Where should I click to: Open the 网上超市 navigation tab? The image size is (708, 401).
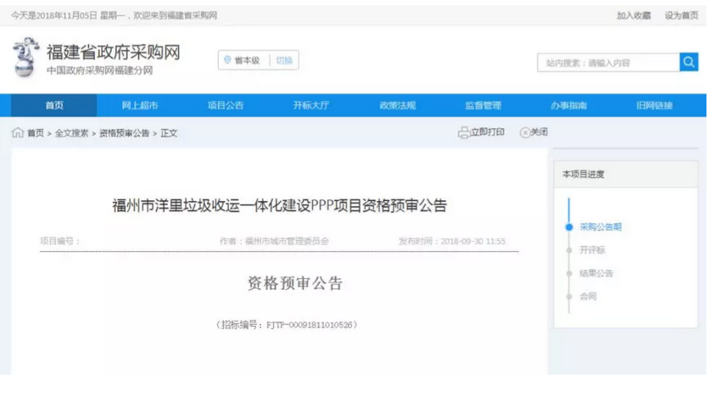140,106
